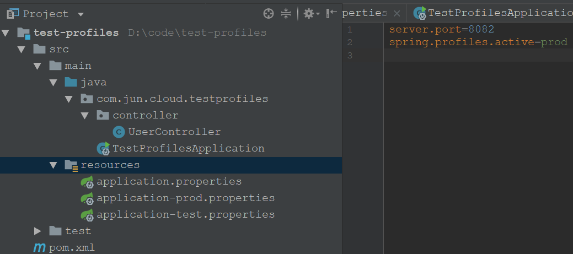The image size is (573, 254).
Task: Click the Collapse All icon in Project toolbar
Action: [x=286, y=14]
